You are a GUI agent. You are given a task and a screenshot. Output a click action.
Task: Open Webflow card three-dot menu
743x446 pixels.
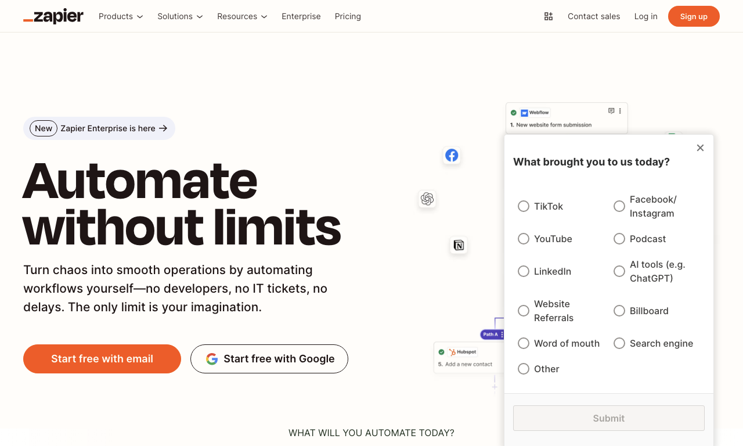click(620, 111)
